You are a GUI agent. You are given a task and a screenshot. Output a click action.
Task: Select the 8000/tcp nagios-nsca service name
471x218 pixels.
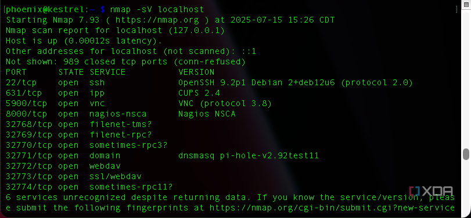(118, 114)
